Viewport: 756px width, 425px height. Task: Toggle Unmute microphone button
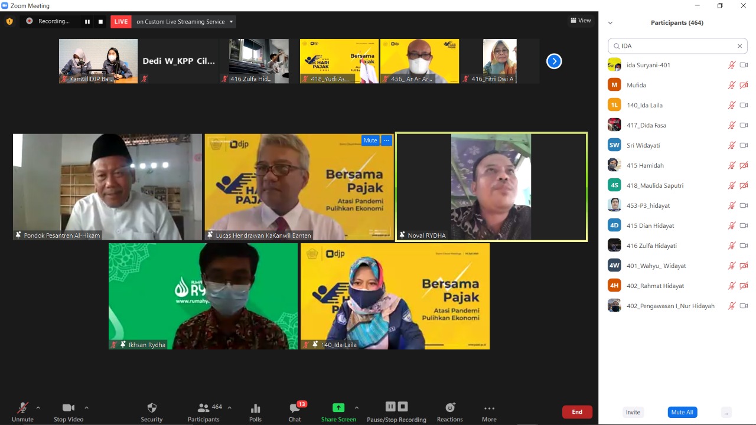pos(22,408)
